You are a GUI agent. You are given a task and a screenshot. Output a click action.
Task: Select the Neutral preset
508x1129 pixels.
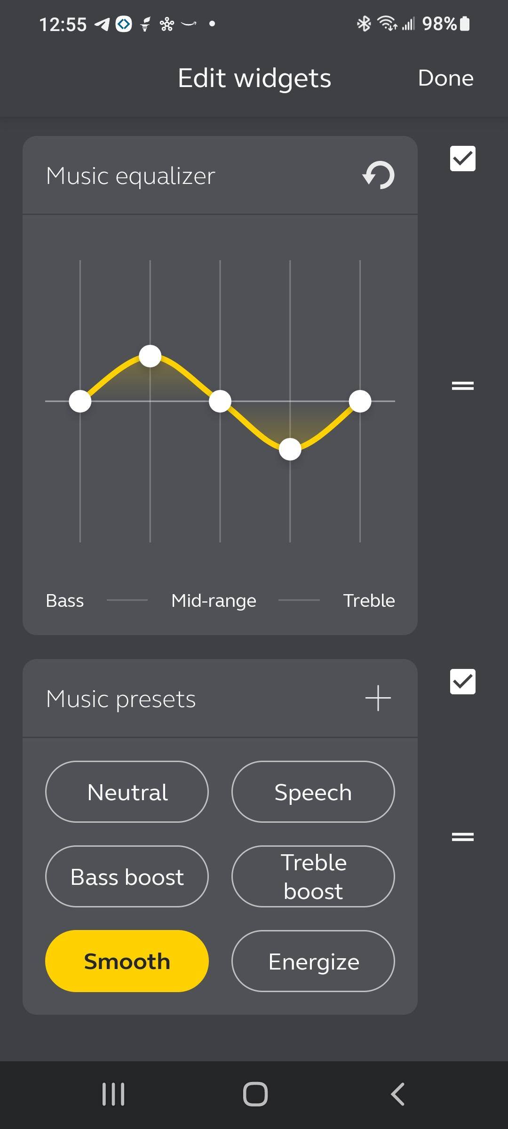127,792
